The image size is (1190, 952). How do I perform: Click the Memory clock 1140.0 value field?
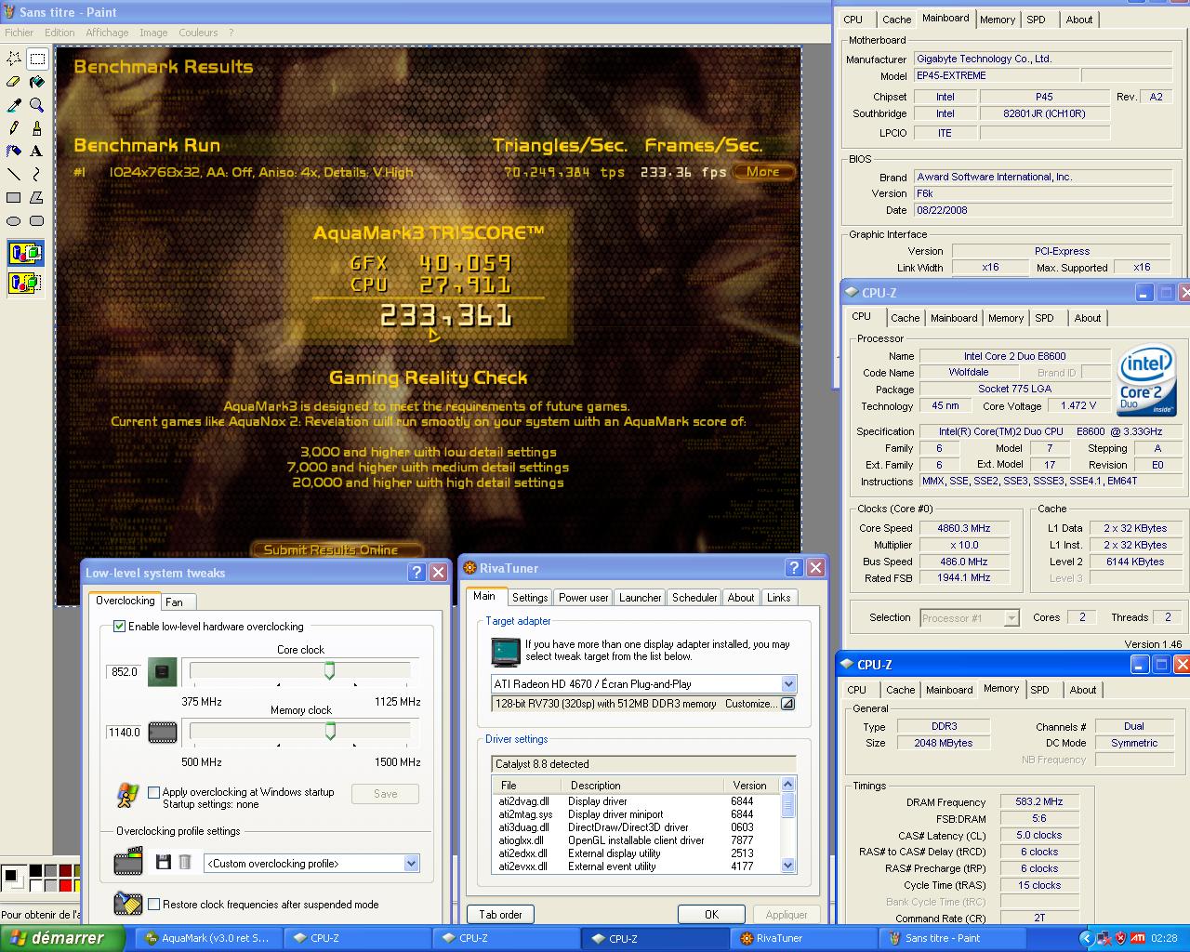(x=124, y=732)
